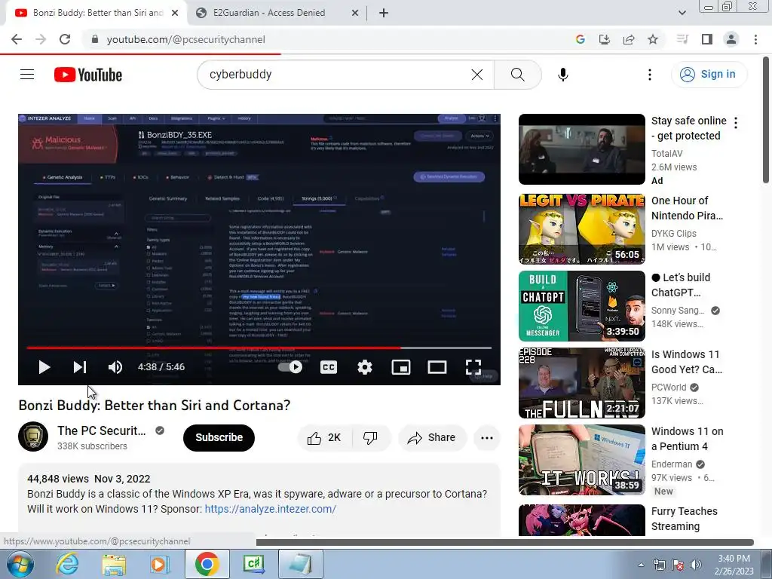Open Windows 11 on a Pentium 4 title

(688, 439)
